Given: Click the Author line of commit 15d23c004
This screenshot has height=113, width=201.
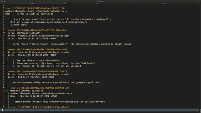Looking at the screenshot, I should point(39,36).
